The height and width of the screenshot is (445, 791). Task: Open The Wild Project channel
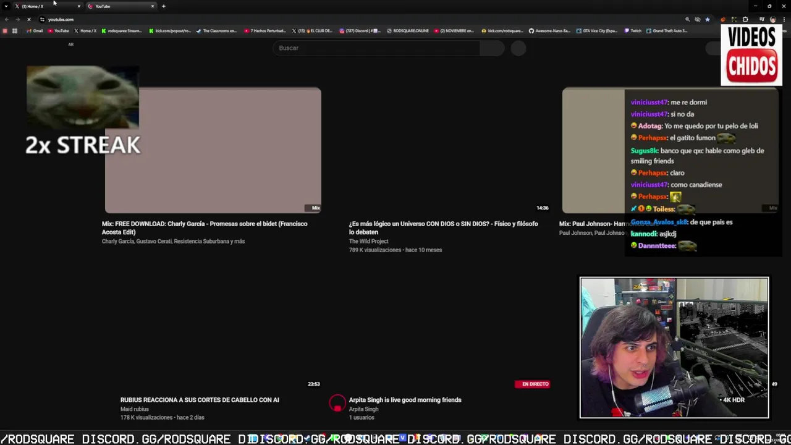(x=368, y=242)
